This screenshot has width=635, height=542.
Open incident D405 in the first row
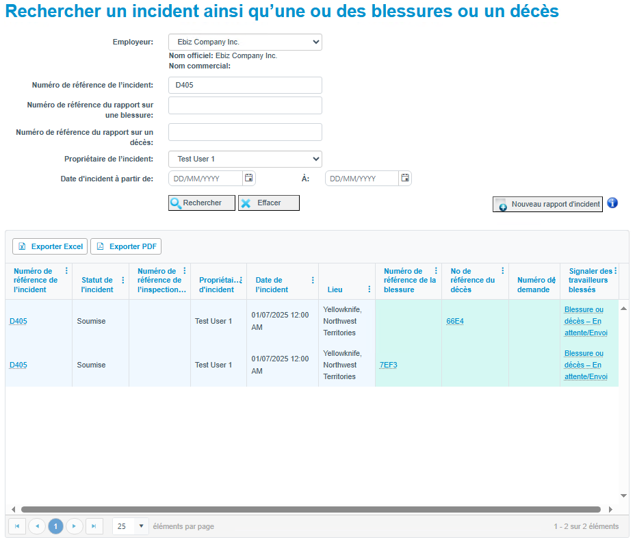click(x=18, y=321)
